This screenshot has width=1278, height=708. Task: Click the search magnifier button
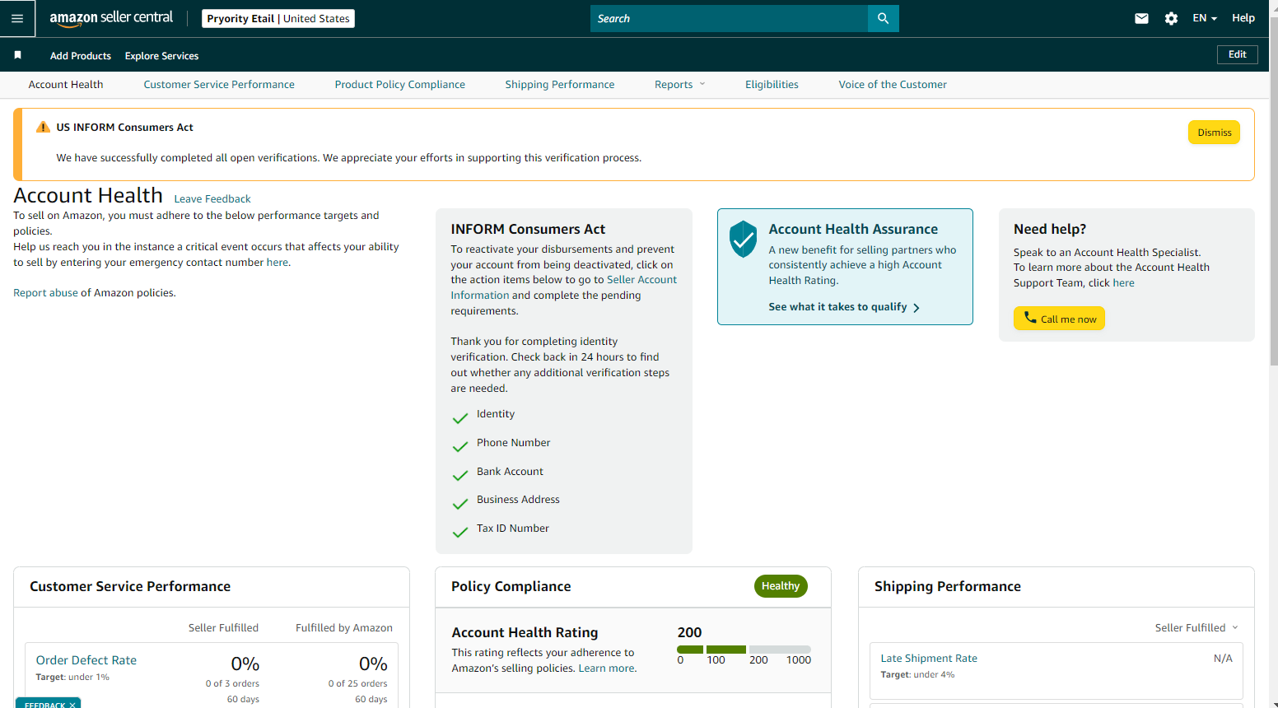click(x=883, y=18)
